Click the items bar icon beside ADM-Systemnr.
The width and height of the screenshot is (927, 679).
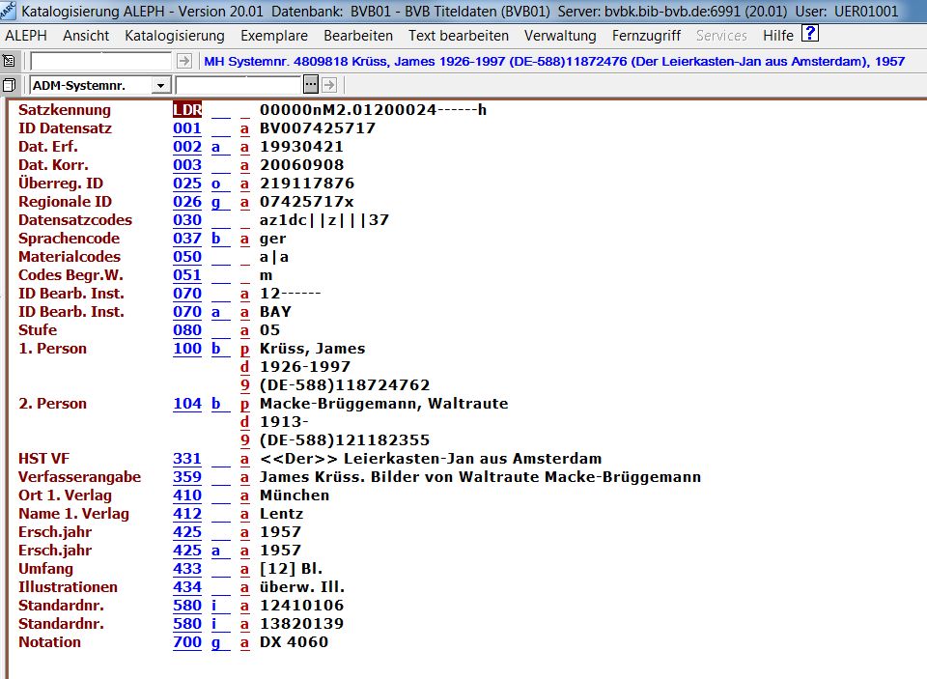point(10,85)
